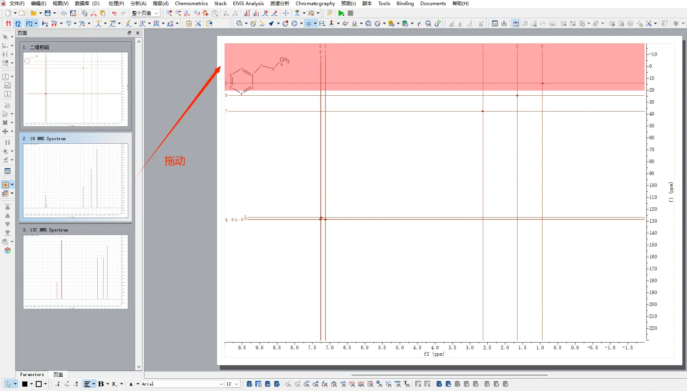Click the Save document icon
Screen dimensions: 687x391
[x=48, y=13]
